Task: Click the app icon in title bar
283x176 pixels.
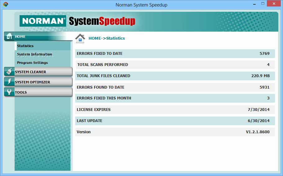Action: tap(6, 5)
